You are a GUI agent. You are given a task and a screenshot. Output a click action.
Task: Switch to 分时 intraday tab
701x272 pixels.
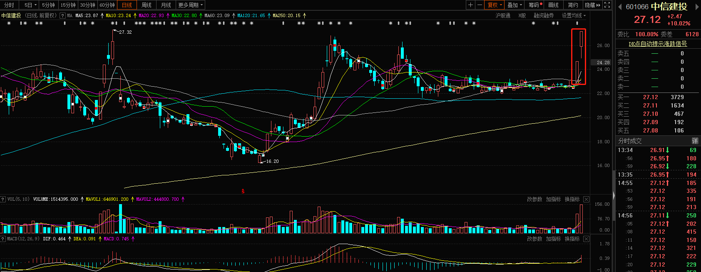pyautogui.click(x=9, y=5)
